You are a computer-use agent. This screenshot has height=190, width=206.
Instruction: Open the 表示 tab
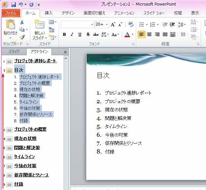[195, 13]
